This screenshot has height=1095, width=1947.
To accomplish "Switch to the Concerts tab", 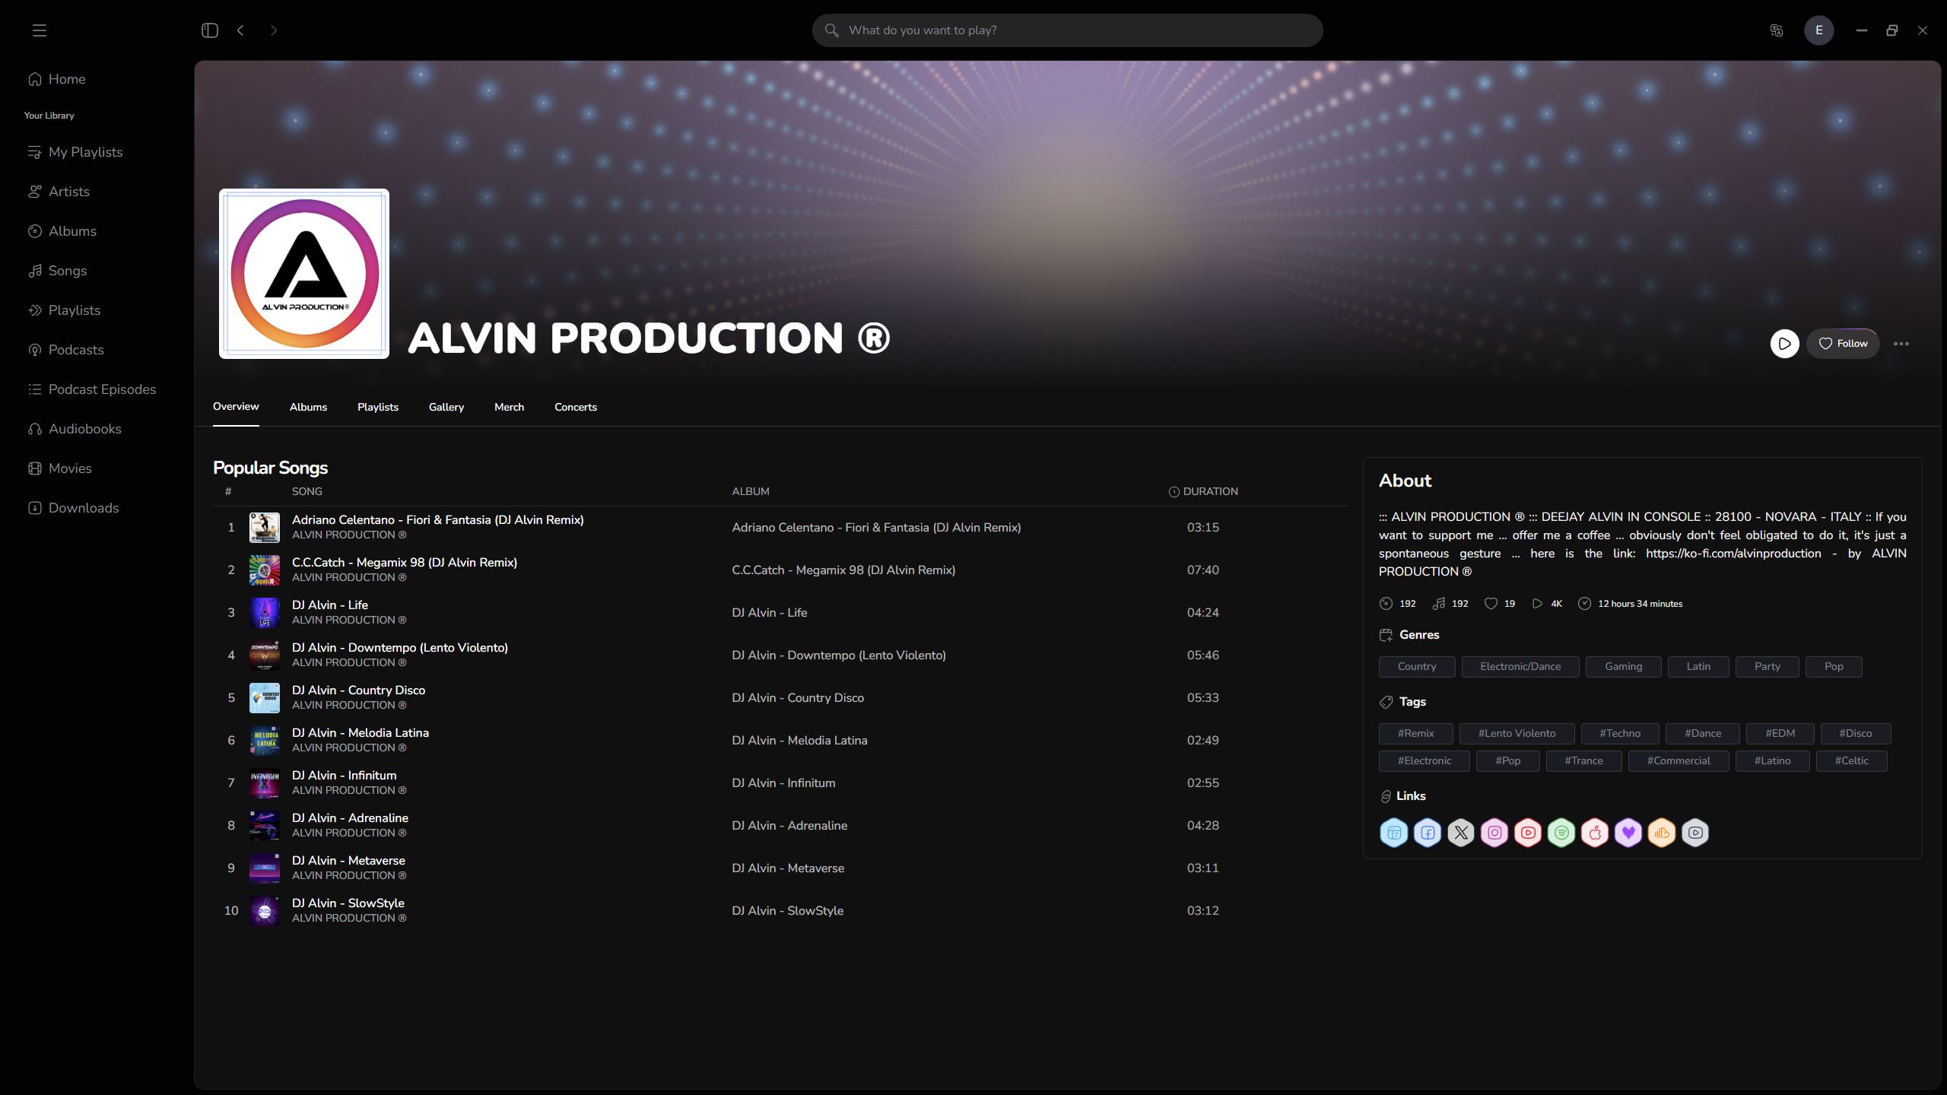I will point(576,407).
